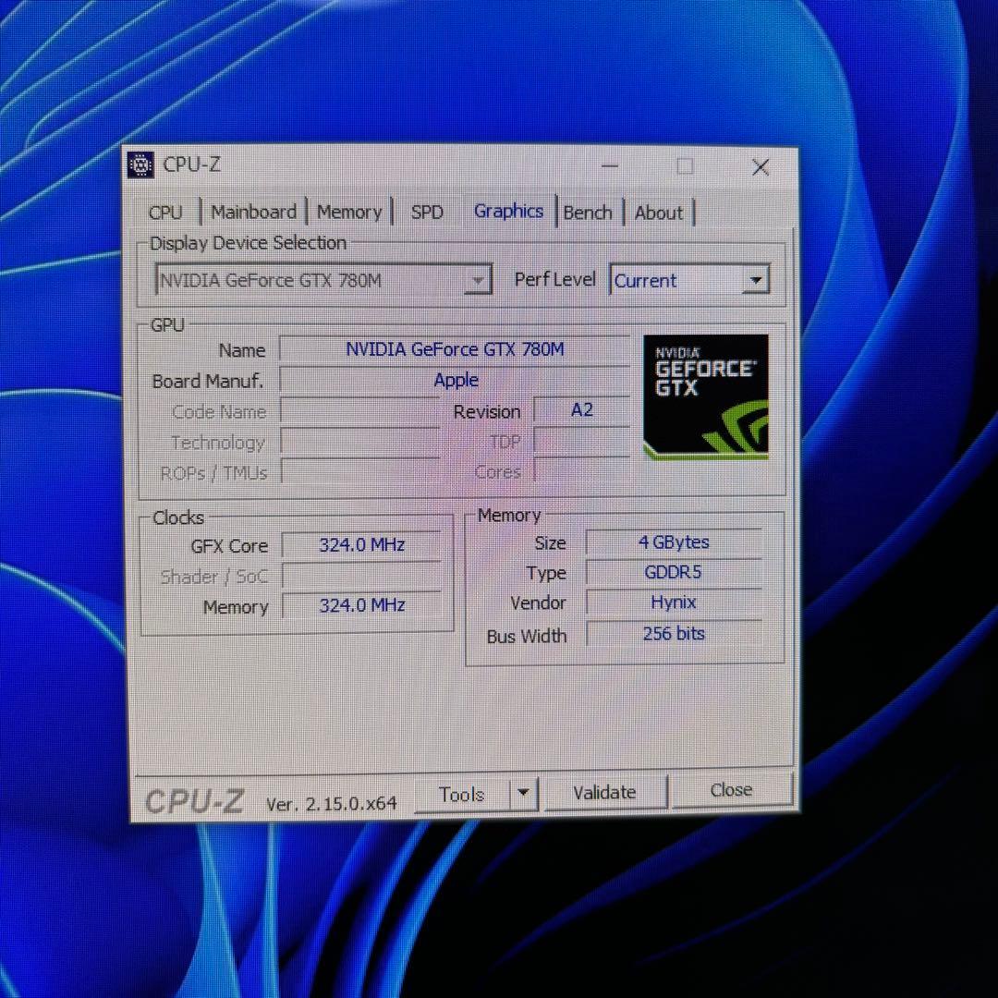Select the SPD tab
The height and width of the screenshot is (998, 998).
tap(427, 212)
